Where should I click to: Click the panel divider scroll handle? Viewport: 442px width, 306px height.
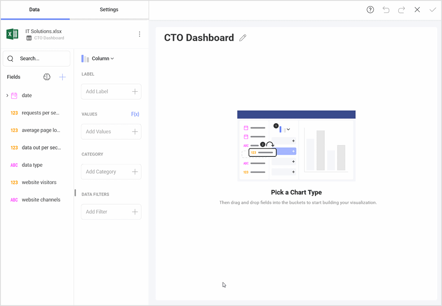pyautogui.click(x=75, y=193)
